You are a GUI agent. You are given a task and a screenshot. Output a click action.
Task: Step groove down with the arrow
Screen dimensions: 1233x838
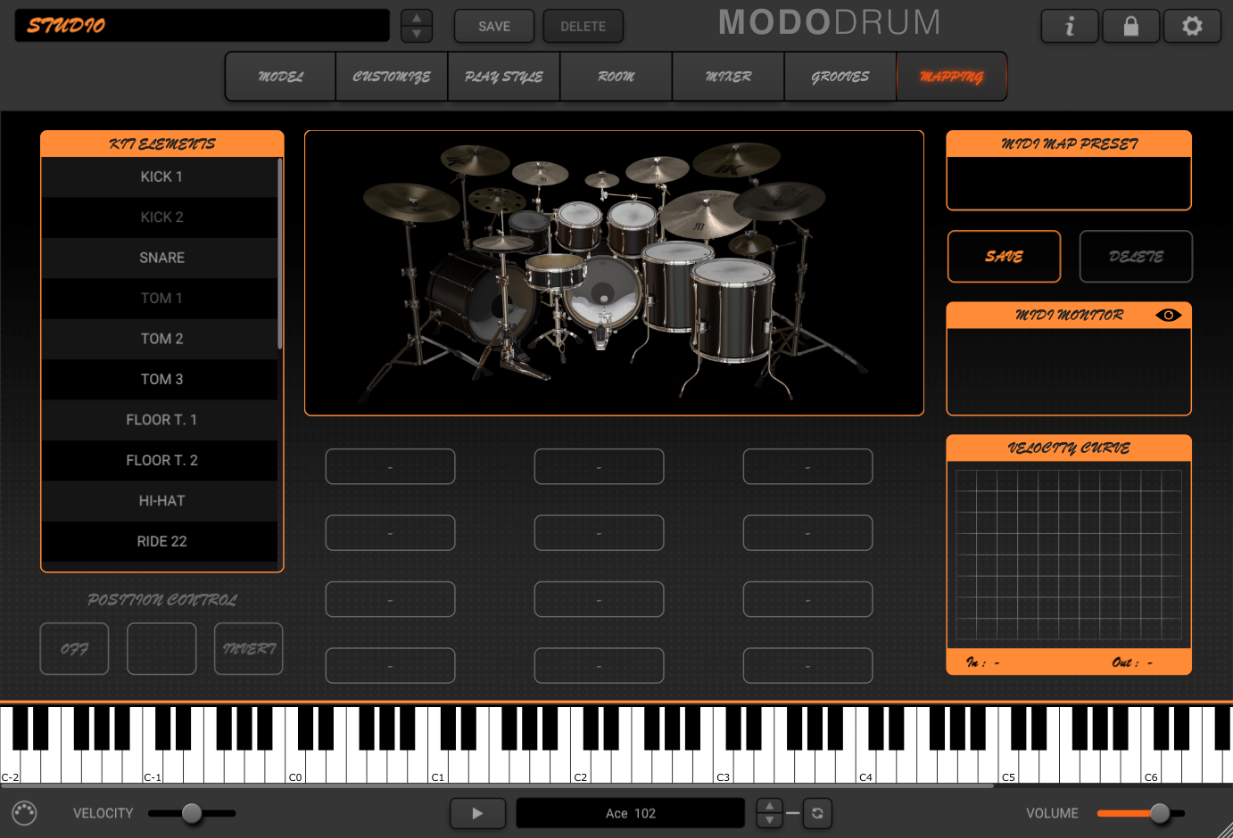[x=769, y=820]
